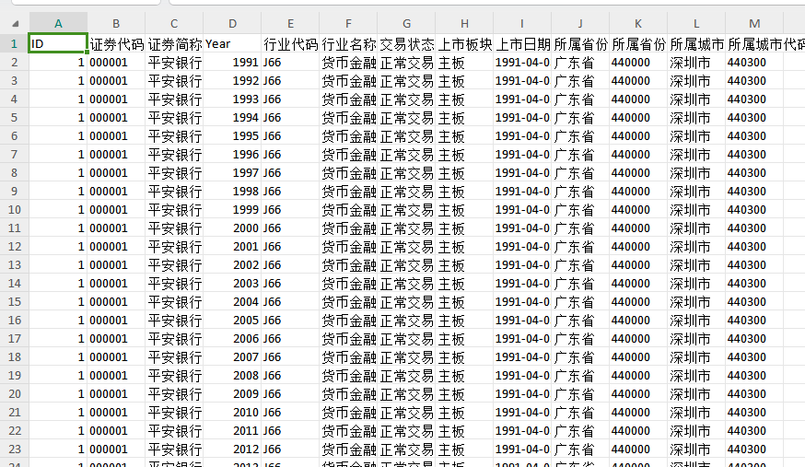Select column D header
The width and height of the screenshot is (805, 467).
click(x=232, y=23)
